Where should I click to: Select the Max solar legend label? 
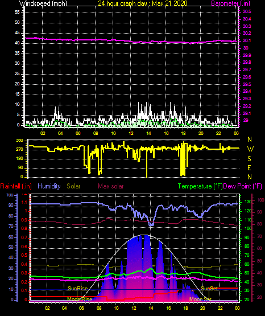click(111, 186)
